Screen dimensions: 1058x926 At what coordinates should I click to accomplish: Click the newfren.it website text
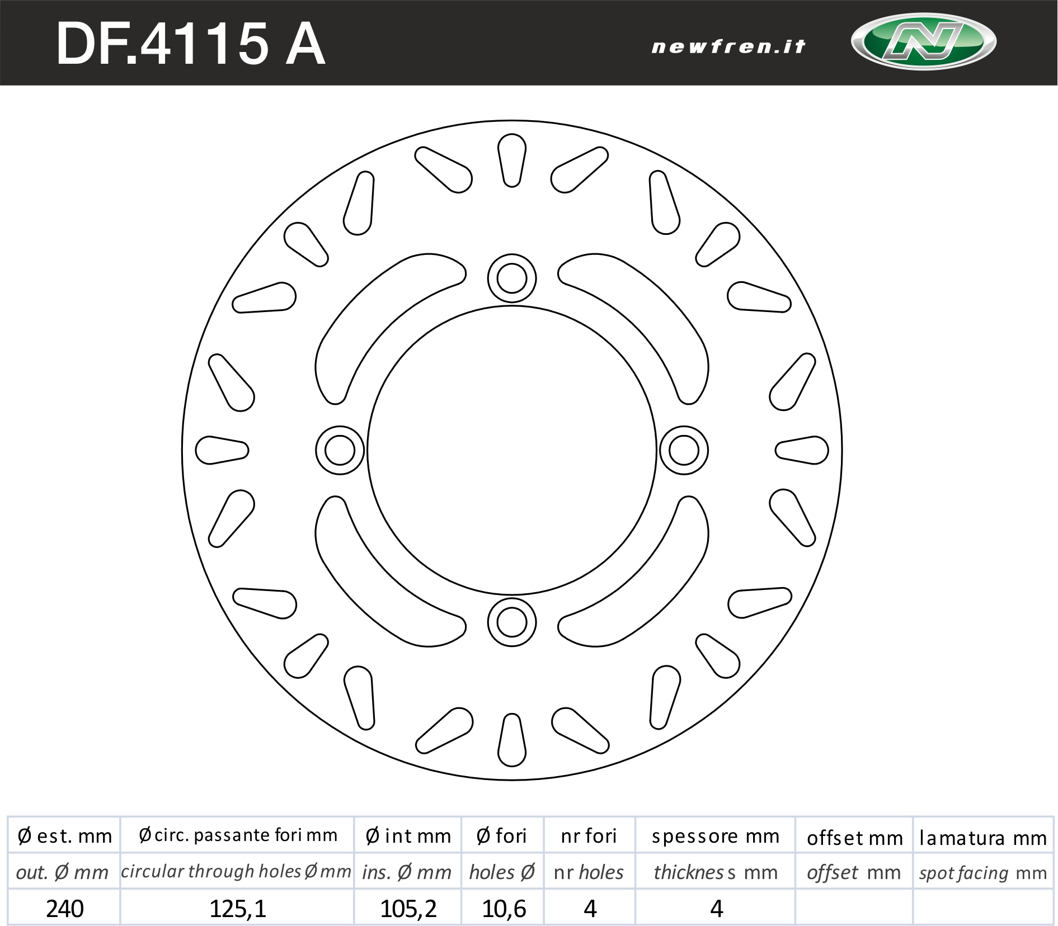[728, 46]
